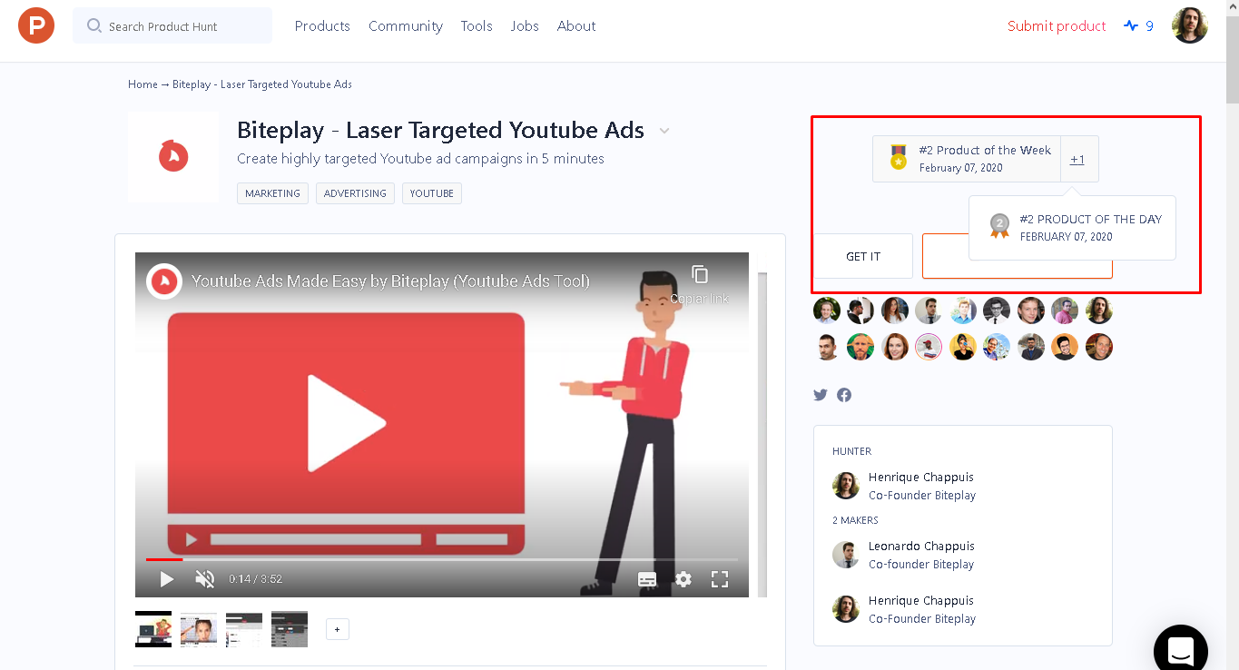Open #2 Product of the Day badge
1239x670 pixels.
click(1072, 228)
